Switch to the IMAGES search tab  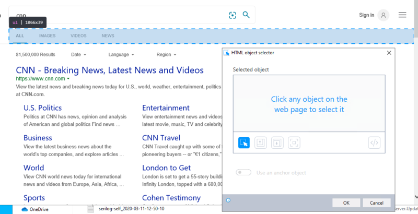(x=47, y=36)
